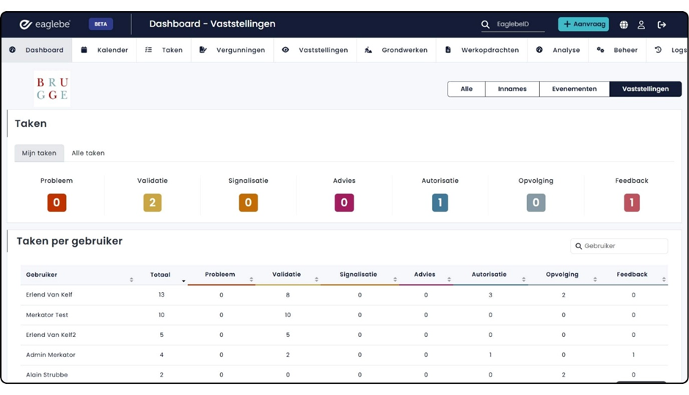689x395 pixels.
Task: Click the eaglebe logo
Action: click(x=45, y=24)
